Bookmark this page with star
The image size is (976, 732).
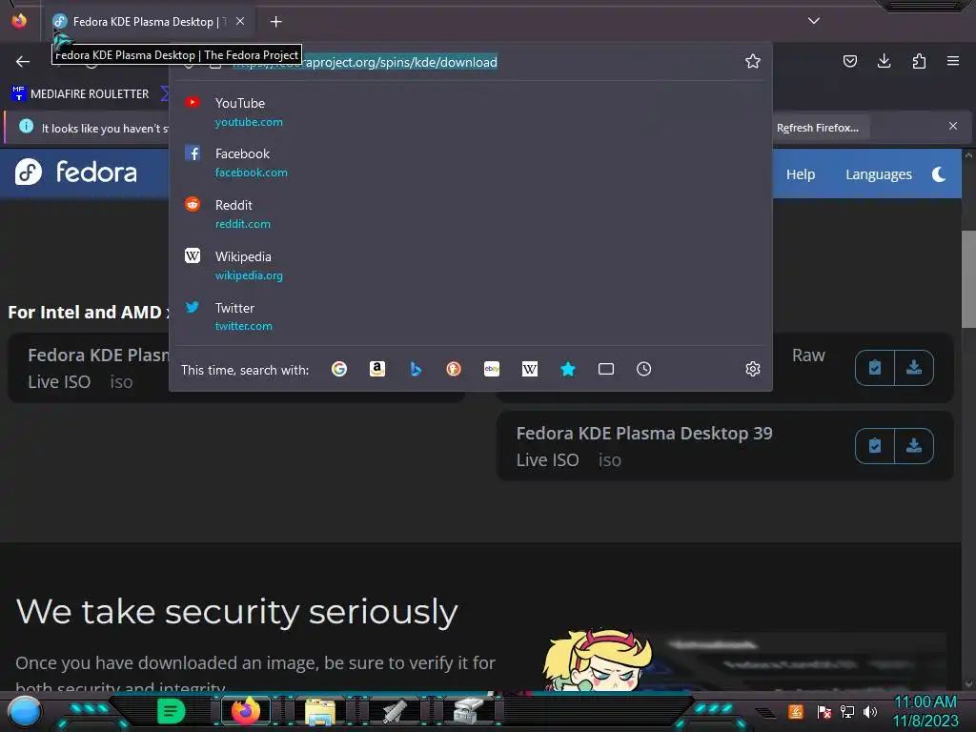pos(753,61)
